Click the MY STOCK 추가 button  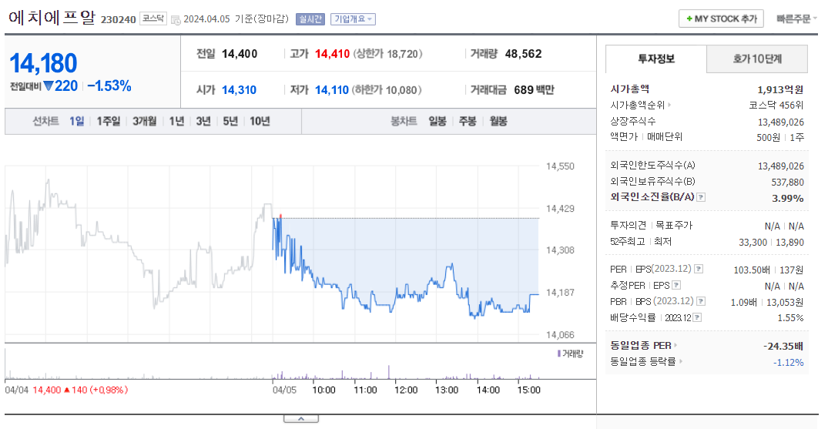click(x=722, y=19)
